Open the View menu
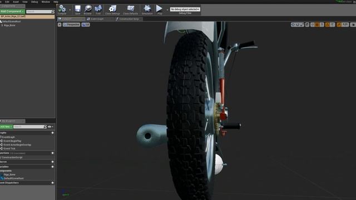The image size is (356, 200). click(24, 2)
